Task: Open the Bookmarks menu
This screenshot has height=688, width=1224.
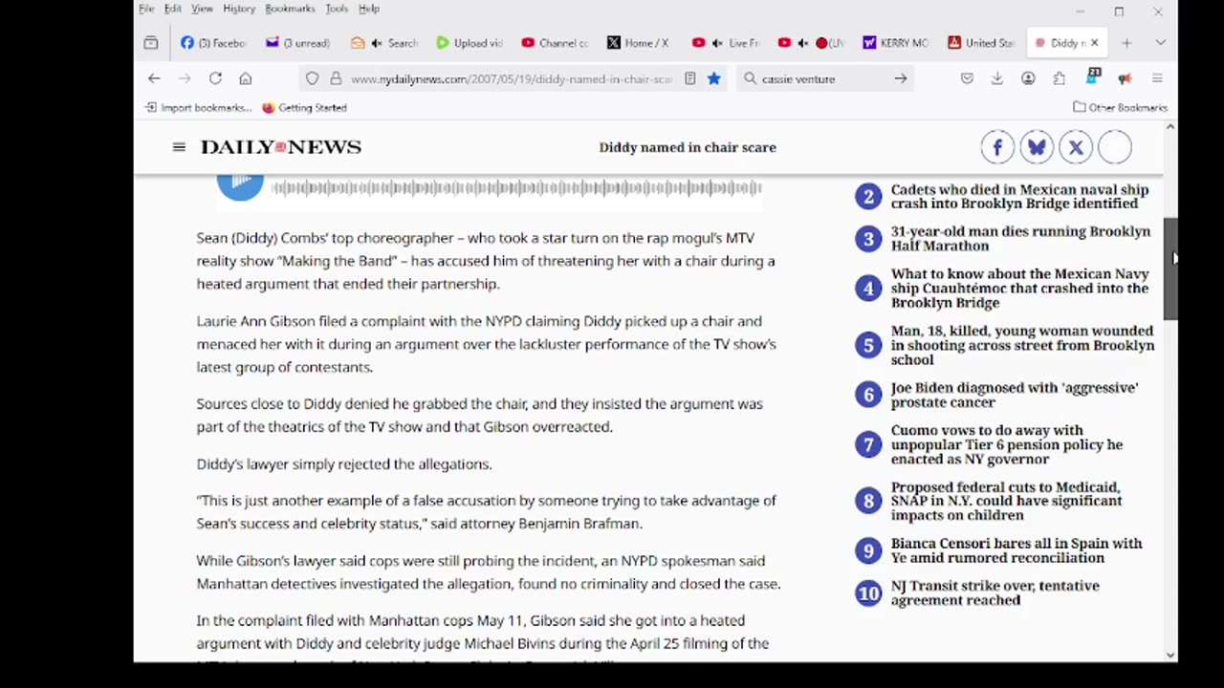Action: pyautogui.click(x=290, y=9)
